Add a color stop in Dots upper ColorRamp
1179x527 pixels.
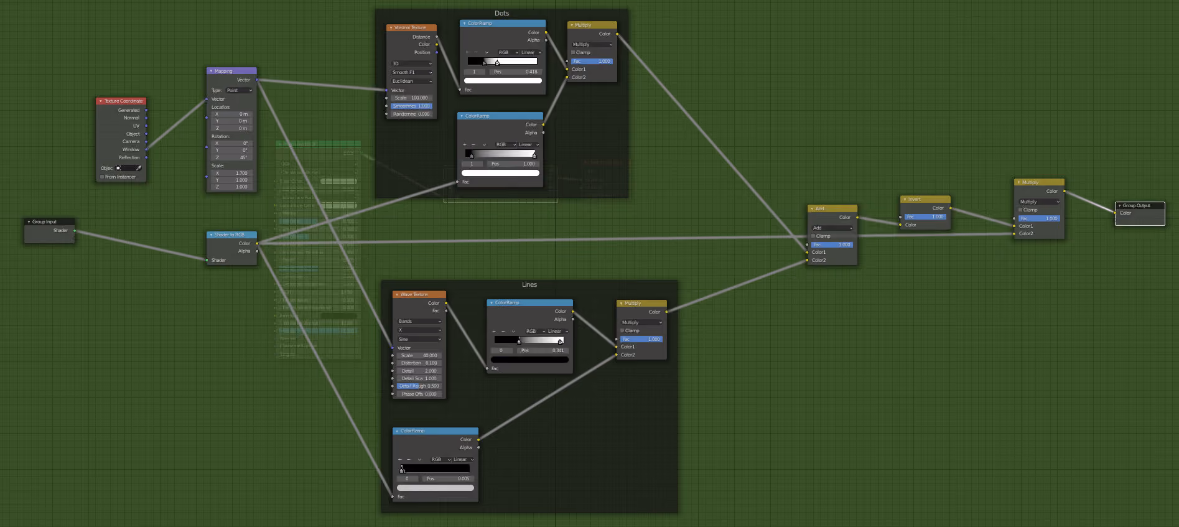click(x=467, y=52)
